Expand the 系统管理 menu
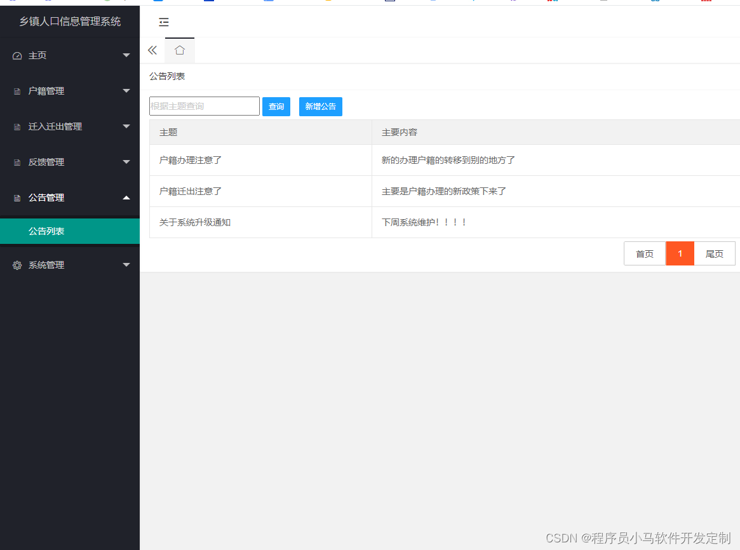 pos(126,265)
